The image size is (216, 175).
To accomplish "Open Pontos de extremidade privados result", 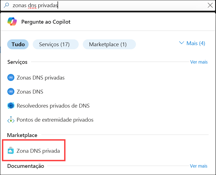I will pos(55,120).
